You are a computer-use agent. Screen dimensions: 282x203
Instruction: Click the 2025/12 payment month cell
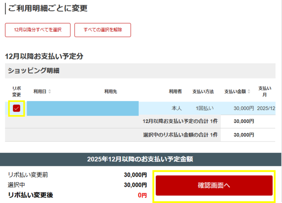tap(266, 108)
